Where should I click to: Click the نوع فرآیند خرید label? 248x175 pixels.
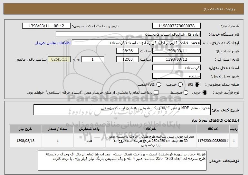pos(226,93)
